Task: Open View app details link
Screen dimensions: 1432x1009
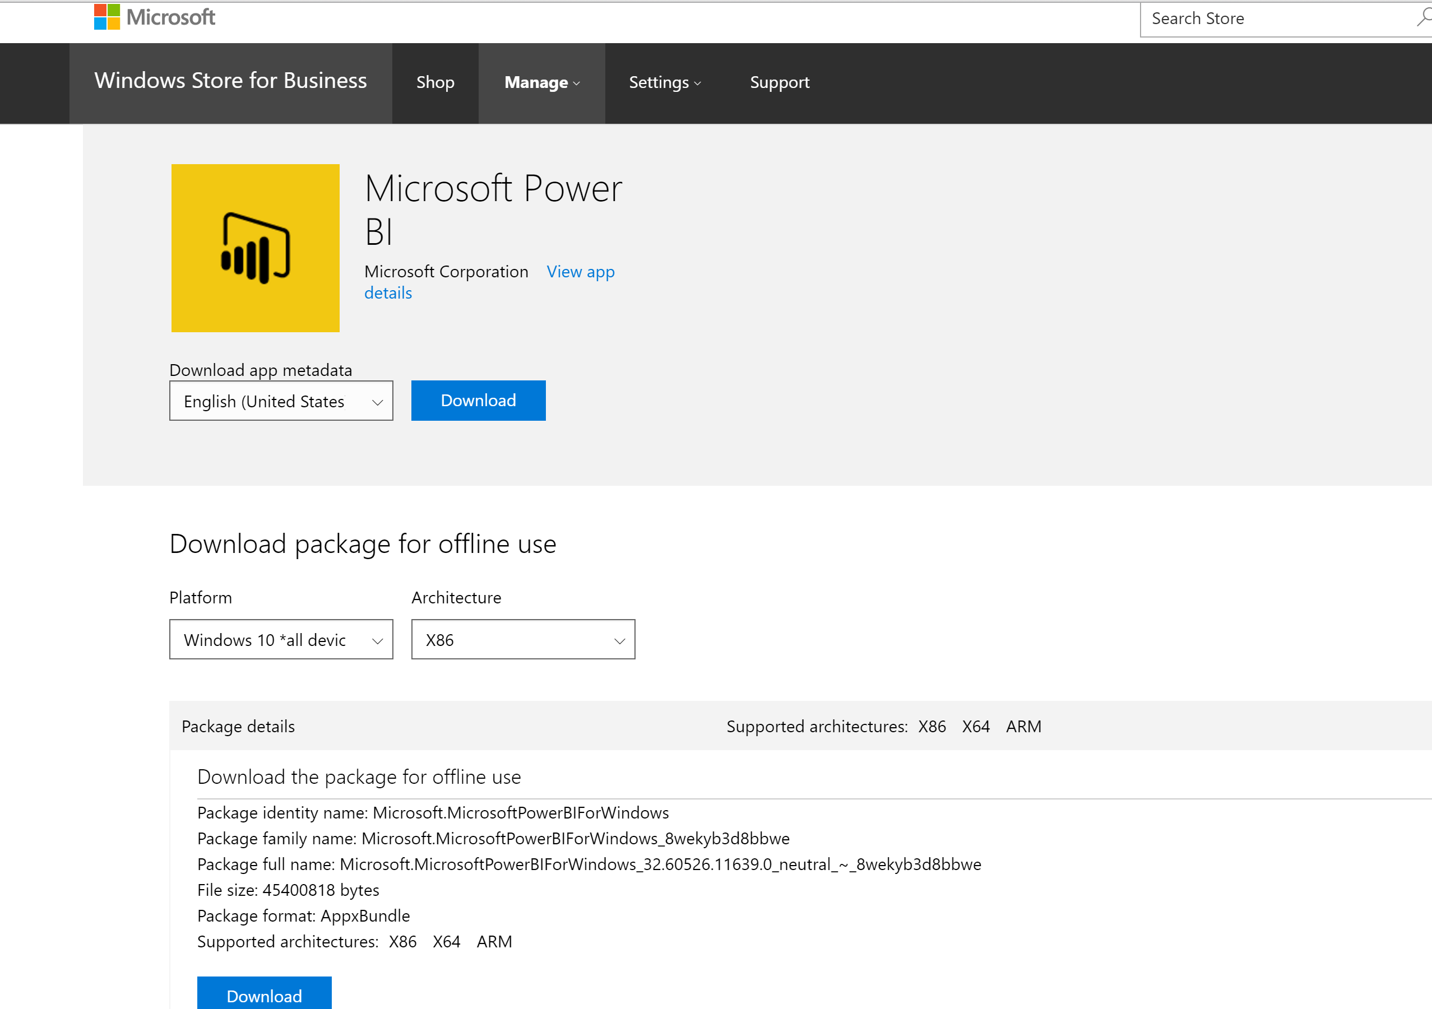Action: 580,272
